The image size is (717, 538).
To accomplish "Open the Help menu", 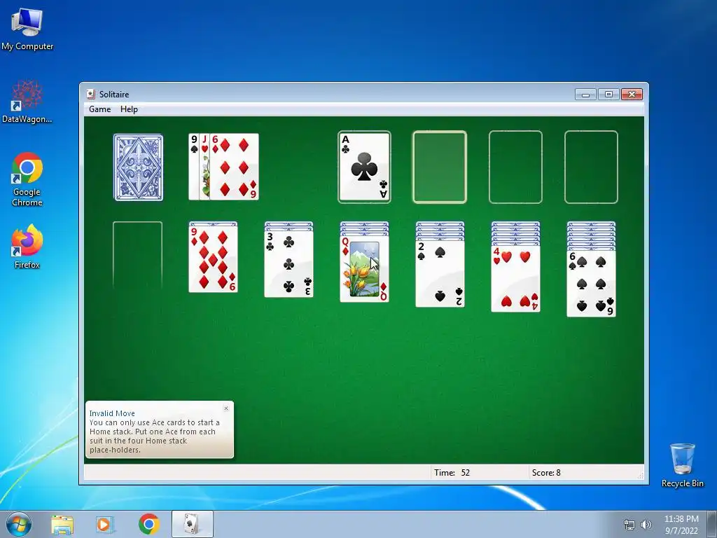I will point(129,109).
